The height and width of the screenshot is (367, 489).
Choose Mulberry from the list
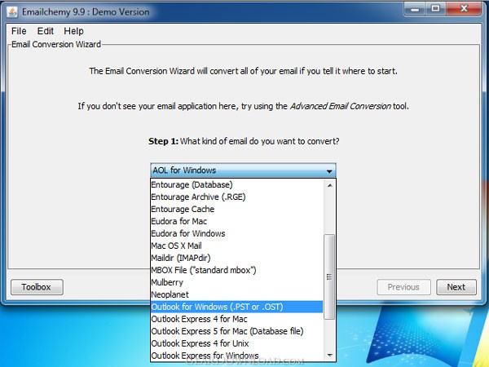(x=236, y=282)
